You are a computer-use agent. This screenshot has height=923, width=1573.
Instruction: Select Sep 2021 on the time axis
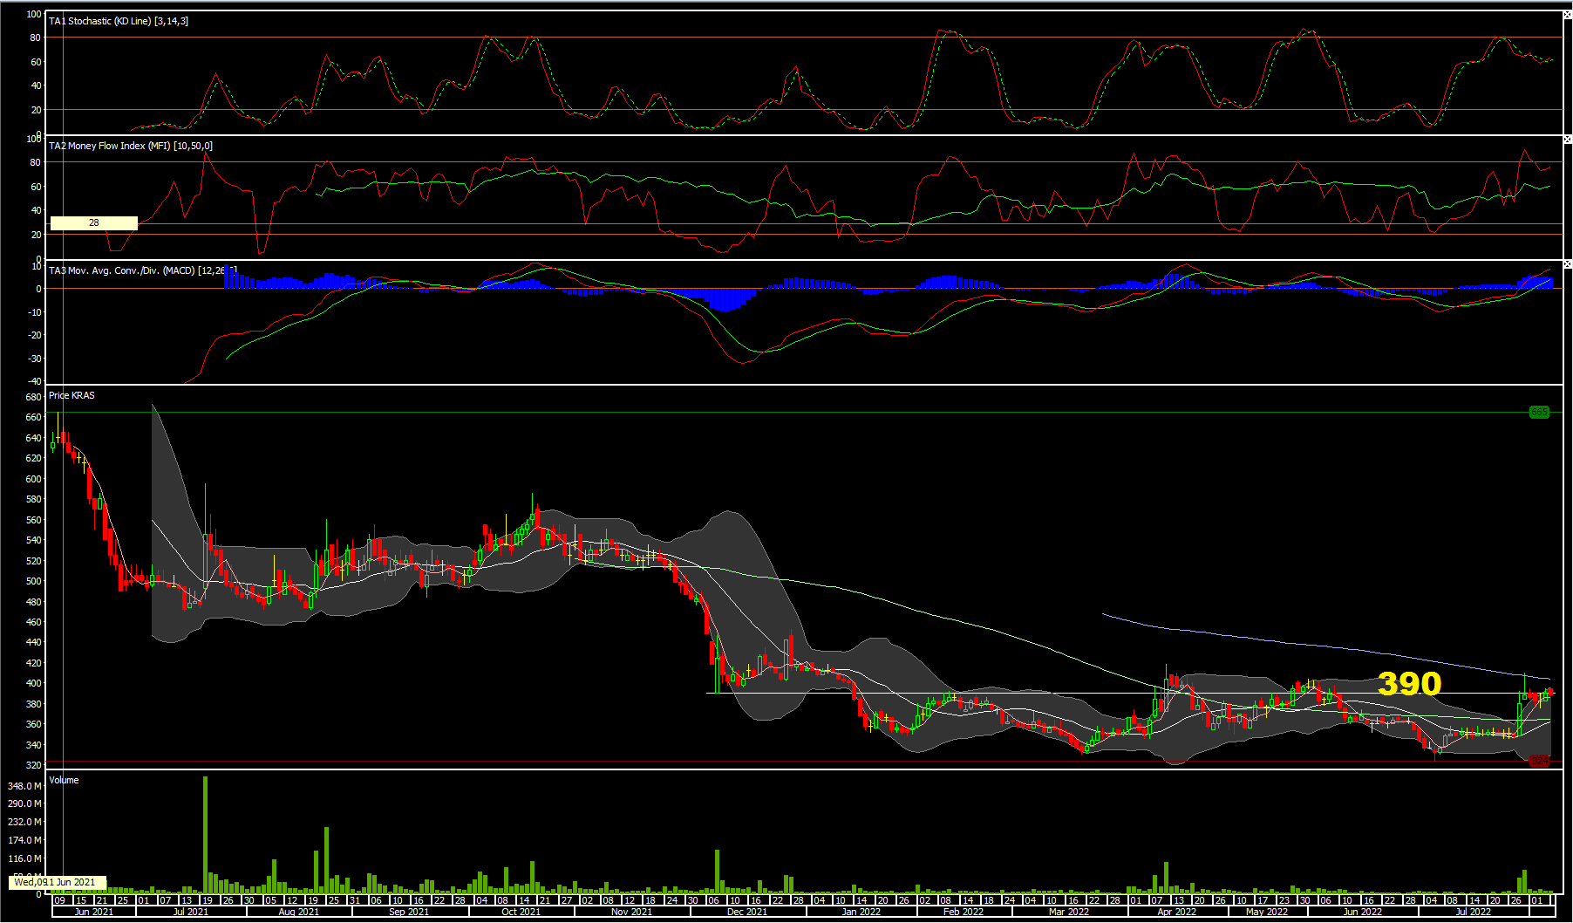(409, 912)
